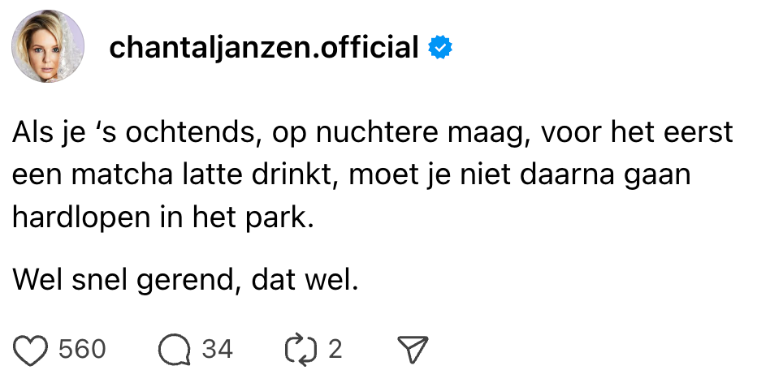Share the post with the paper plane icon
Image resolution: width=757 pixels, height=383 pixels.
coord(411,349)
